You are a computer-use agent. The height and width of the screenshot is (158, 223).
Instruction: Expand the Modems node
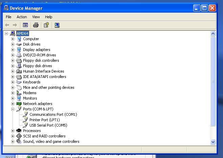pyautogui.click(x=13, y=93)
